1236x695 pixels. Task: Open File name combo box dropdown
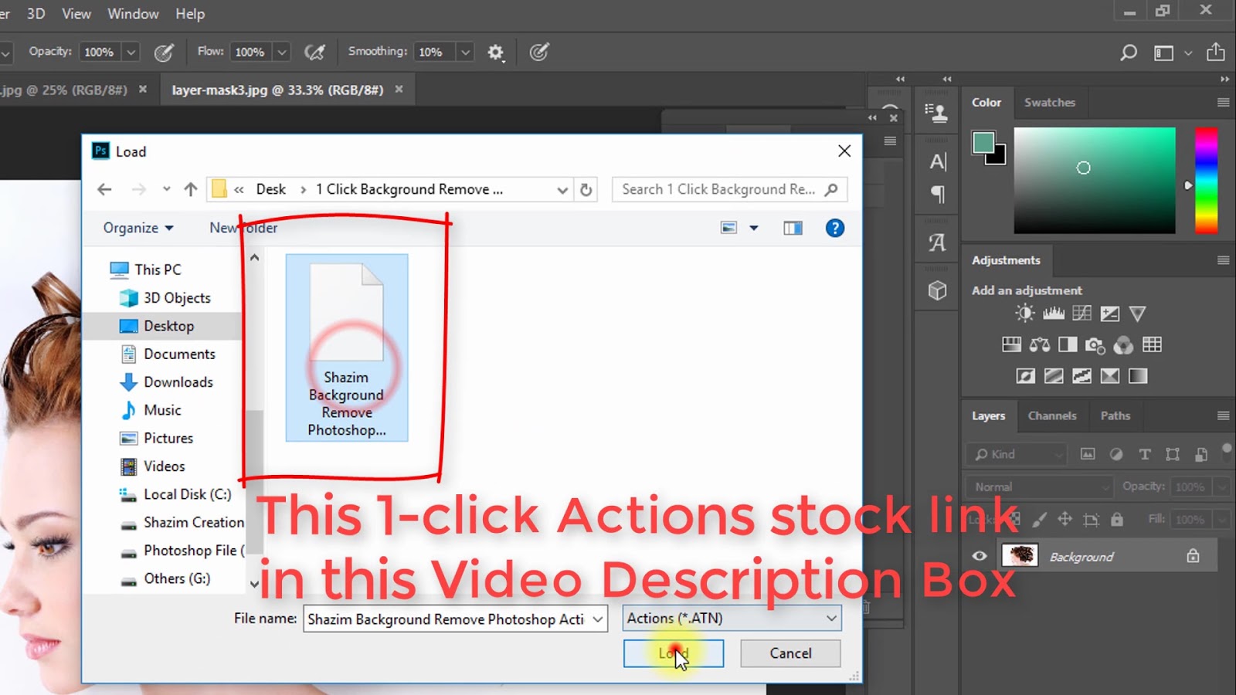(598, 619)
